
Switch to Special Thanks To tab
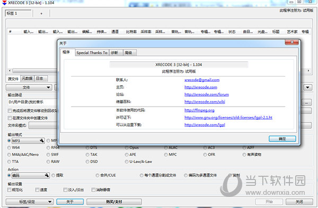click(x=92, y=53)
